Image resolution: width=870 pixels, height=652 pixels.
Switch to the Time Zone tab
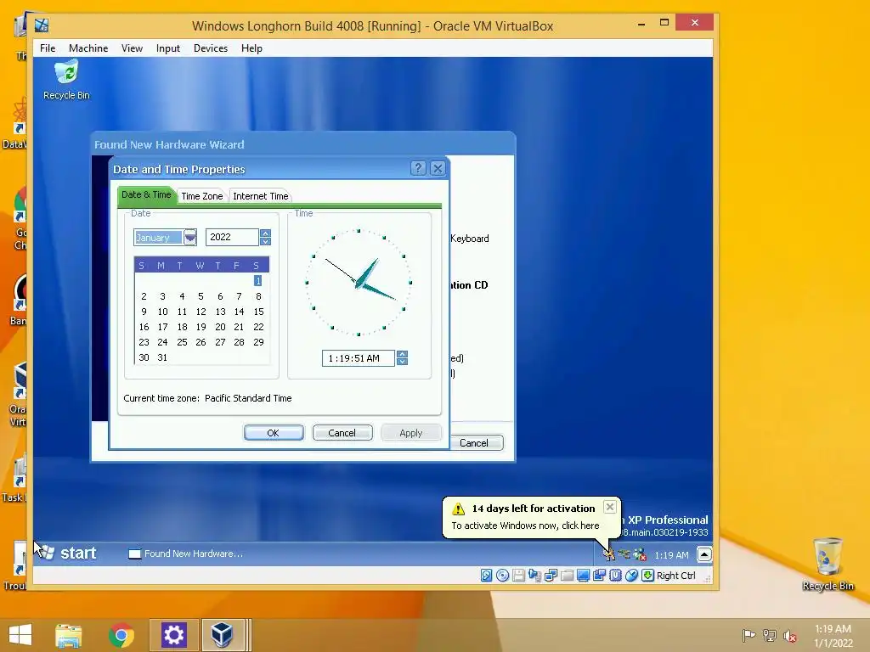click(202, 196)
